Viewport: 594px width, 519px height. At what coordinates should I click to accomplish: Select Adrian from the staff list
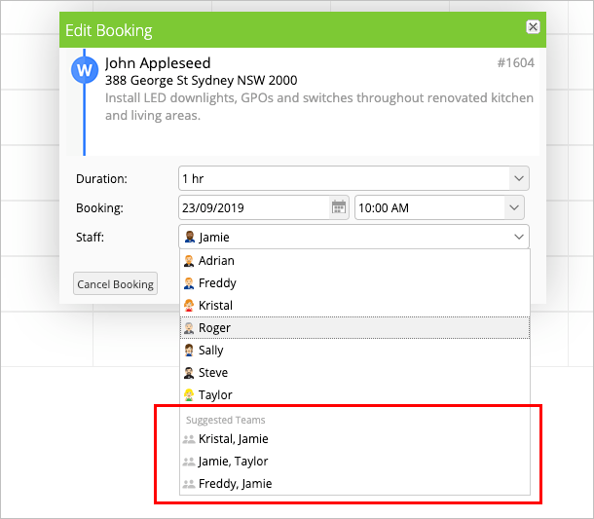pos(355,261)
